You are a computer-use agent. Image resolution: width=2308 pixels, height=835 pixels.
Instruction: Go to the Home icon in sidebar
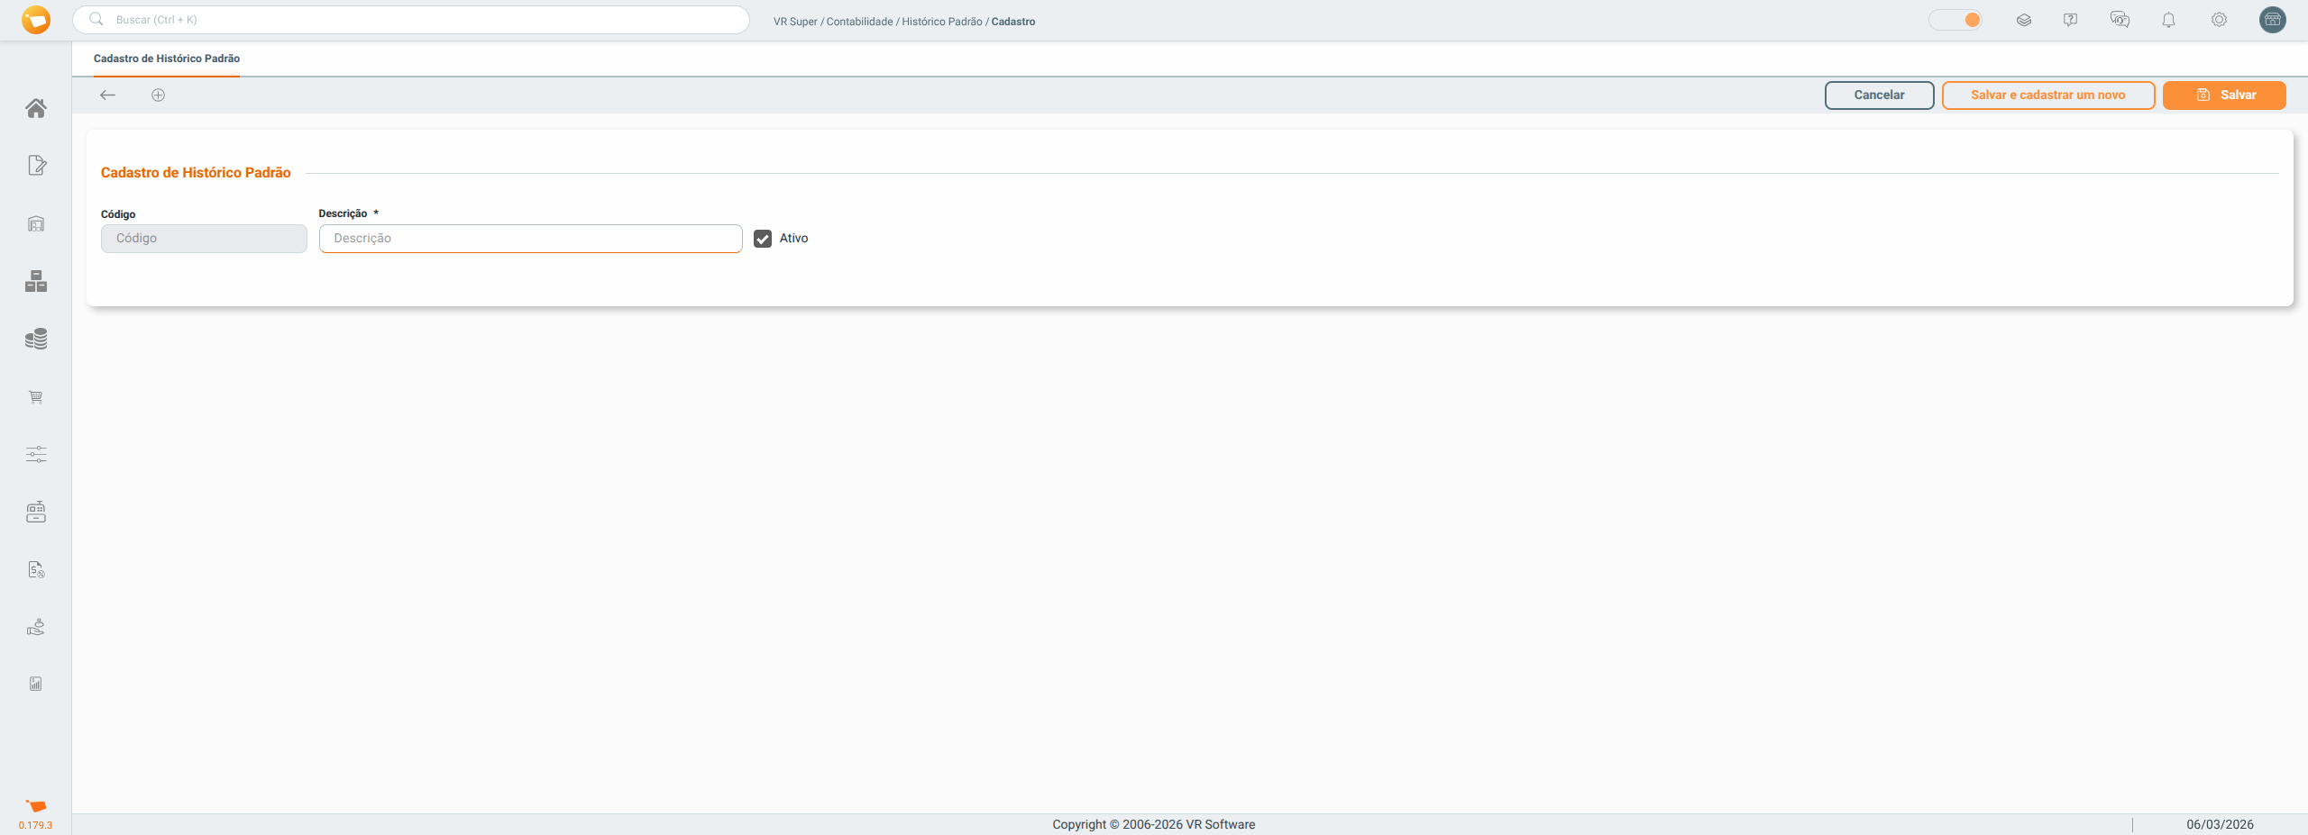click(36, 108)
